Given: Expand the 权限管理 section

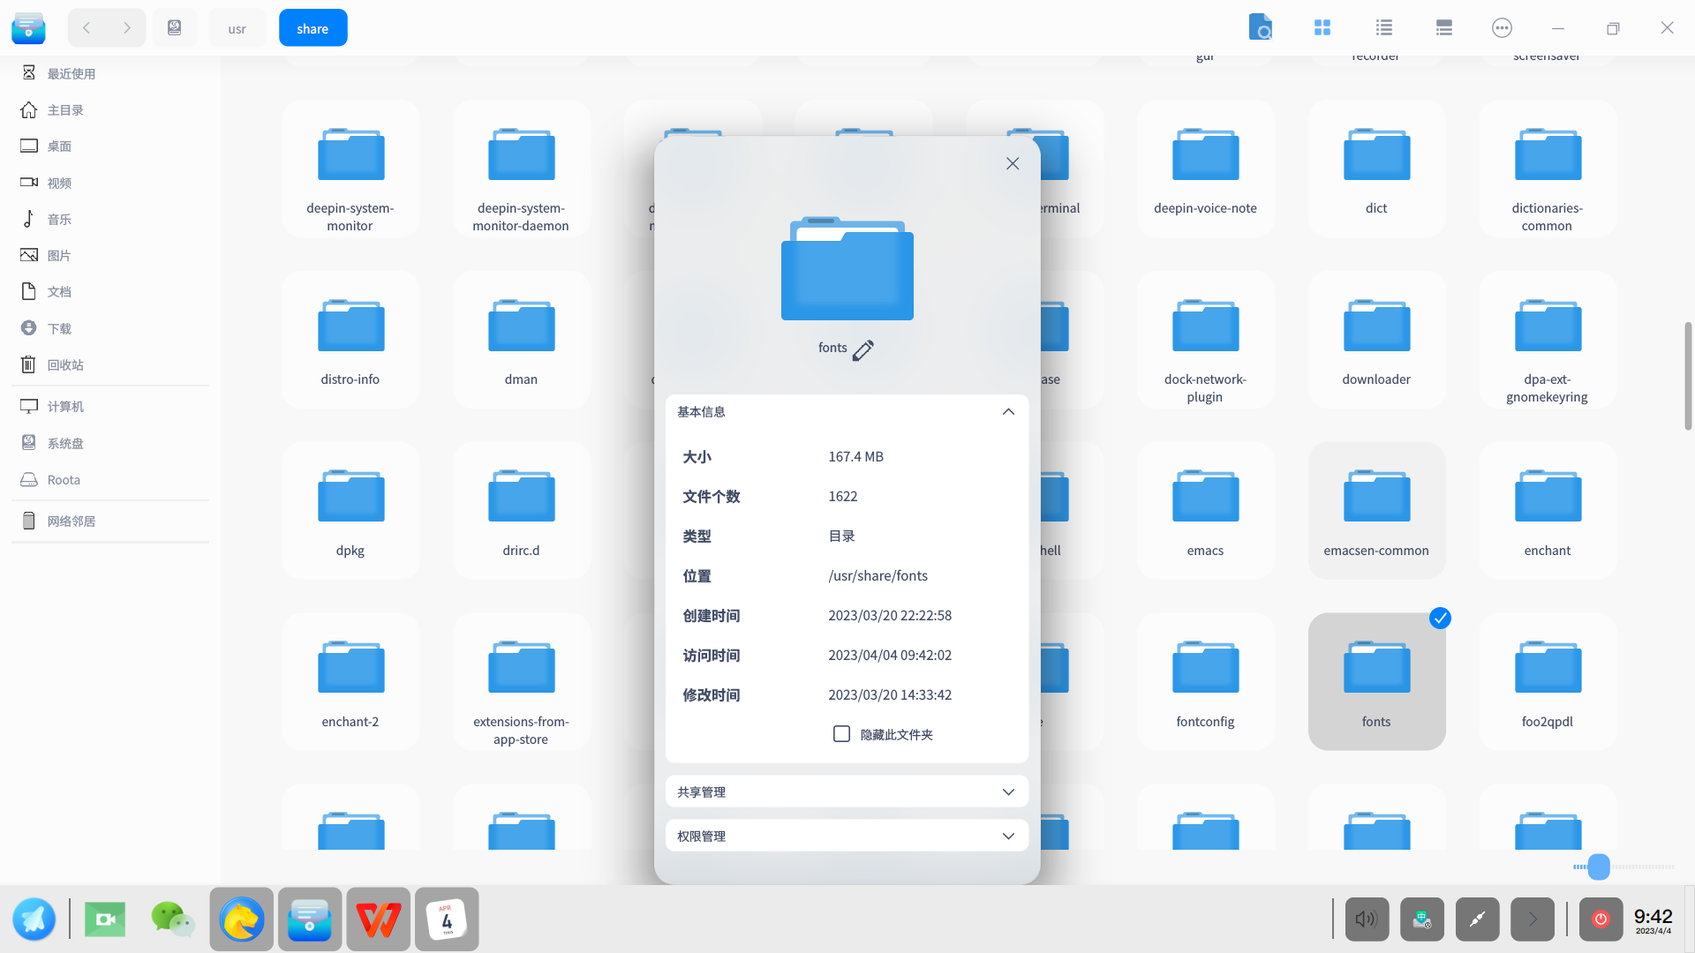Looking at the screenshot, I should pos(1008,836).
